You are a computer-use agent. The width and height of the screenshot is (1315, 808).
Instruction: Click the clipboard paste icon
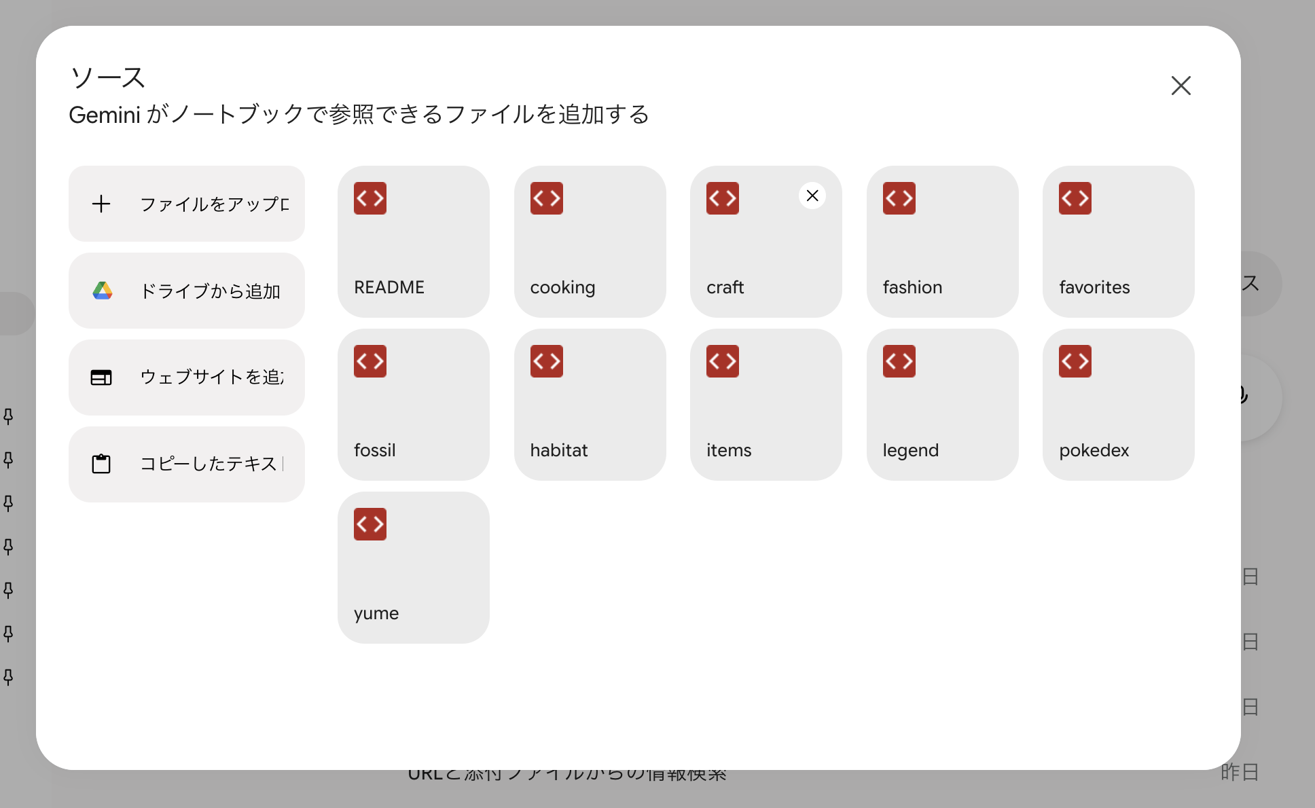pos(101,464)
